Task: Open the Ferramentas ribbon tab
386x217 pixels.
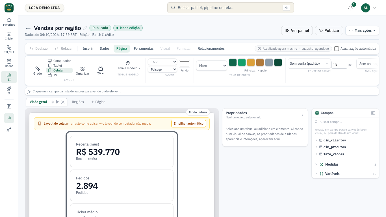Action: point(144,49)
